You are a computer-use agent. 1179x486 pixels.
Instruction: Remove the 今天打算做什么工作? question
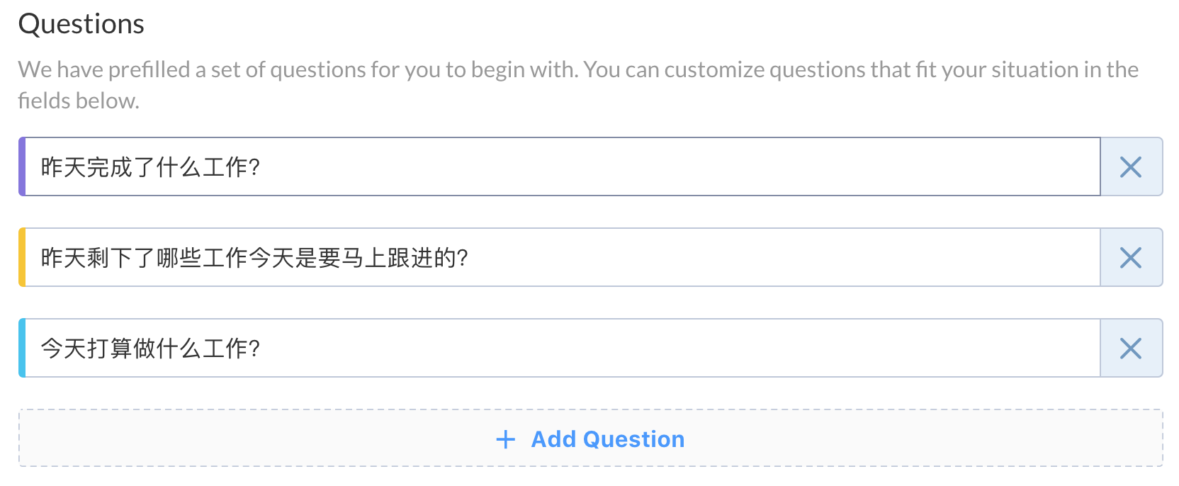pos(1131,349)
